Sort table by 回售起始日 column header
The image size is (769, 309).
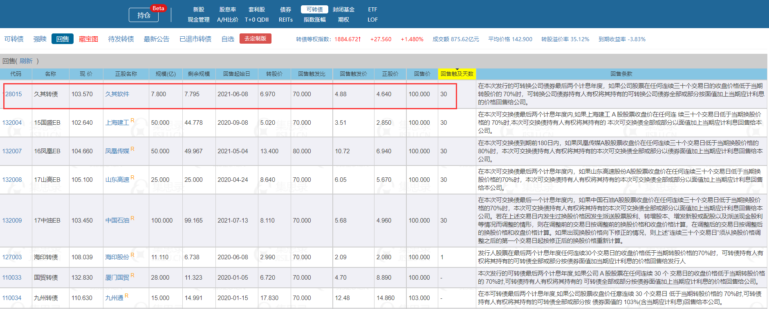(236, 74)
